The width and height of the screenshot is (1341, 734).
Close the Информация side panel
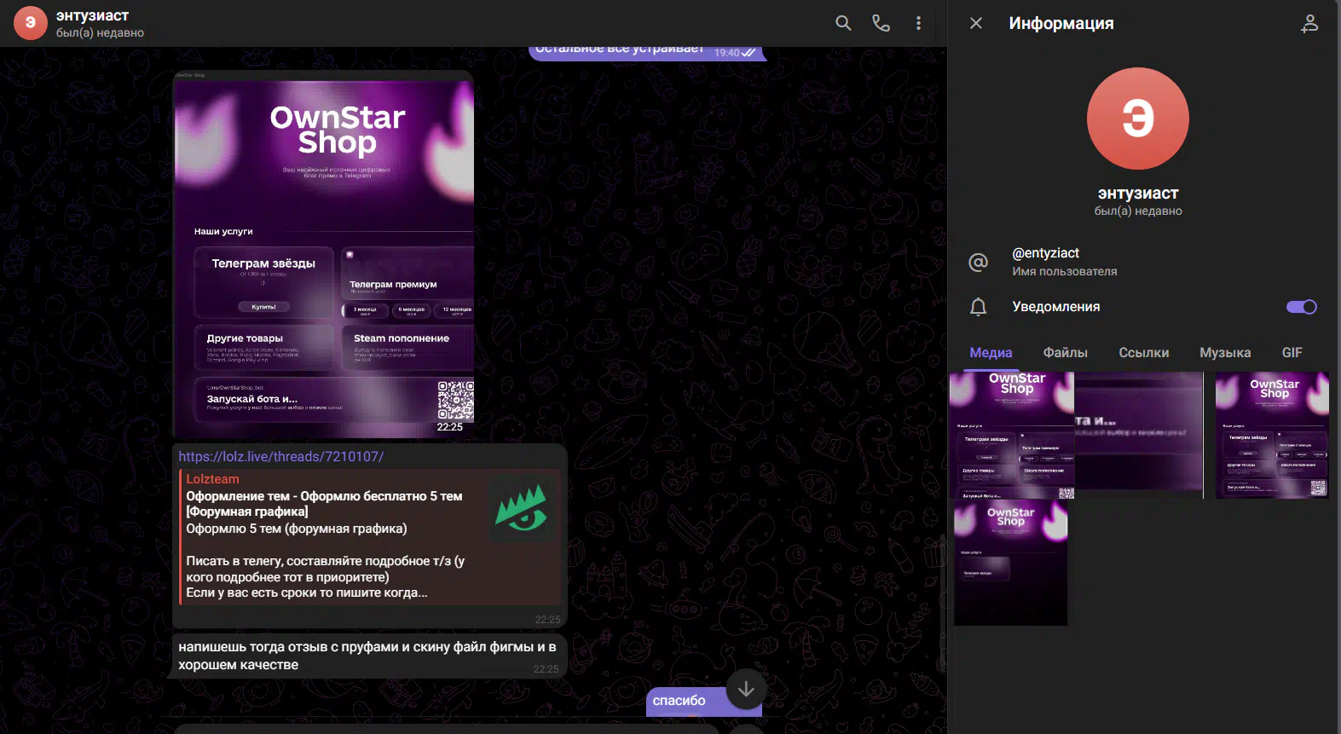[976, 23]
